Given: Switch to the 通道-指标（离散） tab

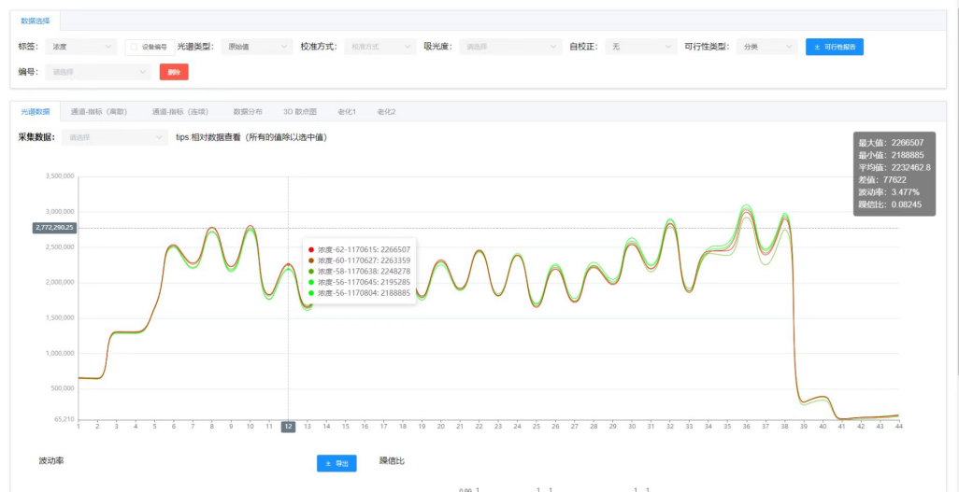Looking at the screenshot, I should coord(100,111).
